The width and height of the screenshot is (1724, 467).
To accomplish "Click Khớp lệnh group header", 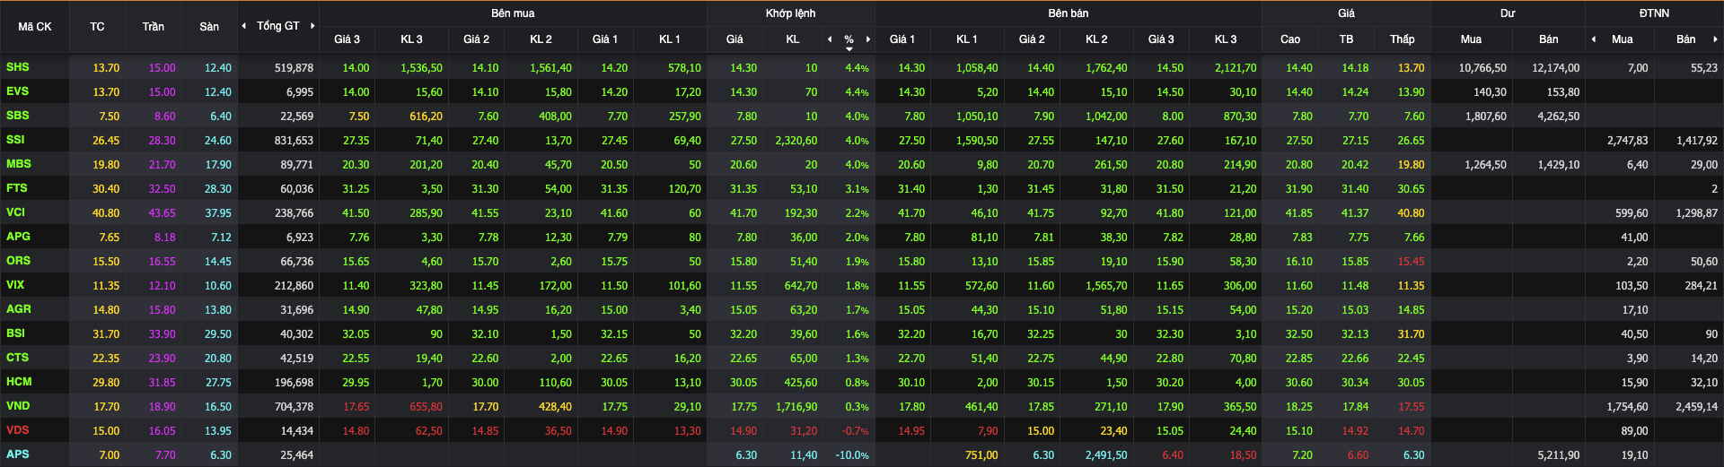I will [790, 13].
